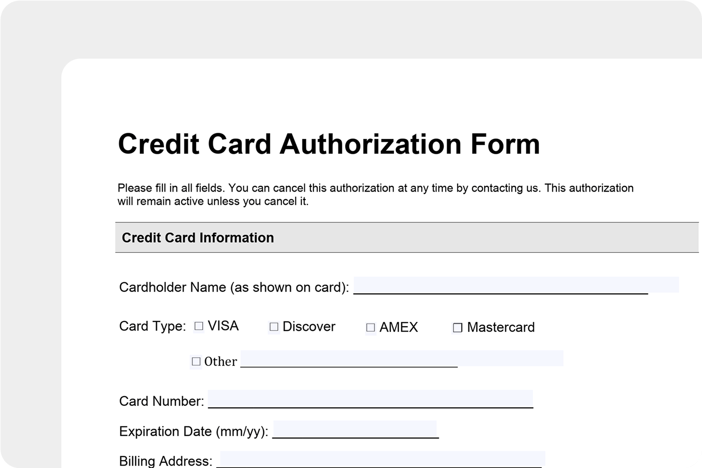Click the word 'Discover' next to its checkbox
702x468 pixels.
click(309, 327)
